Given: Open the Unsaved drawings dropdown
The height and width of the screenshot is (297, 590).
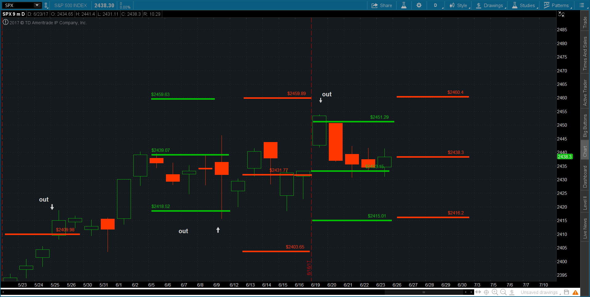Looking at the screenshot, I should [540, 292].
